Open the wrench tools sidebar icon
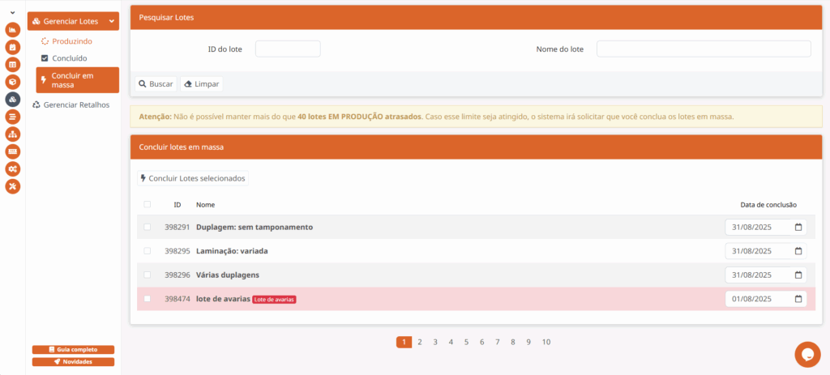 12,186
